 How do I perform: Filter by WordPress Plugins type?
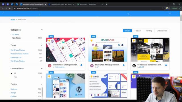pos(18,61)
